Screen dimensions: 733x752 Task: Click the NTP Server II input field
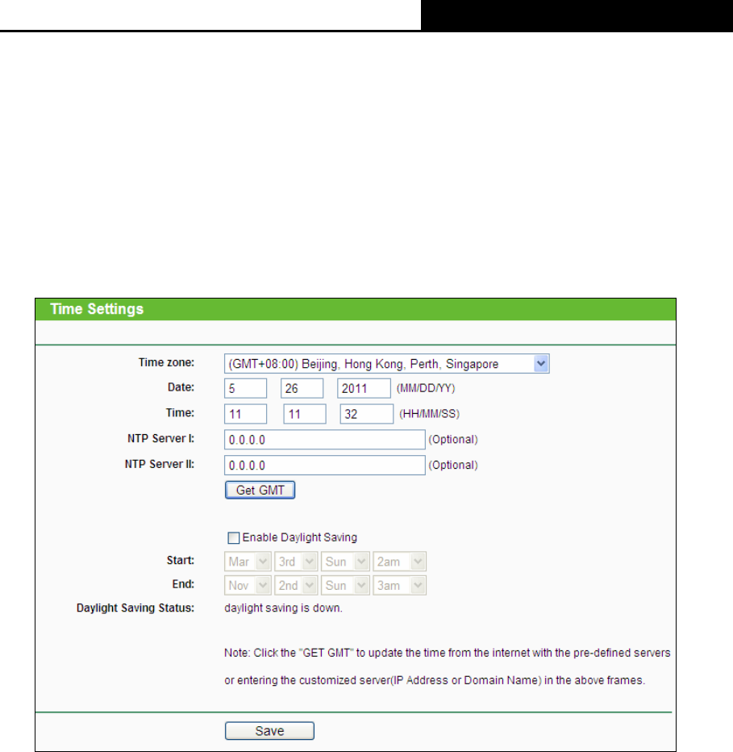[324, 465]
